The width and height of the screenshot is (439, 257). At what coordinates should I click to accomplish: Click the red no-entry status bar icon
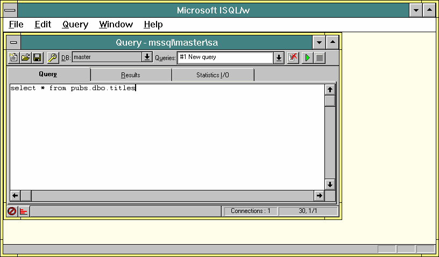[12, 211]
